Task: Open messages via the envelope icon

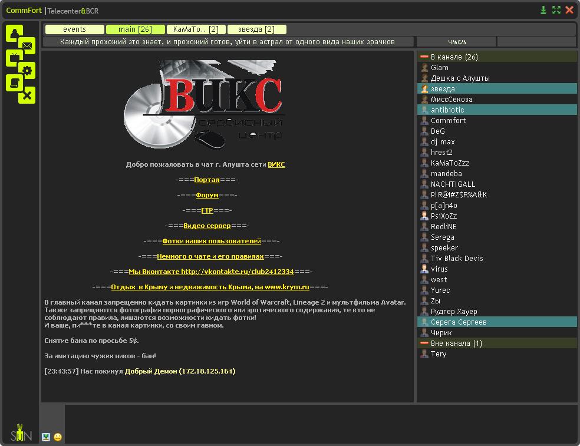Action: point(27,45)
